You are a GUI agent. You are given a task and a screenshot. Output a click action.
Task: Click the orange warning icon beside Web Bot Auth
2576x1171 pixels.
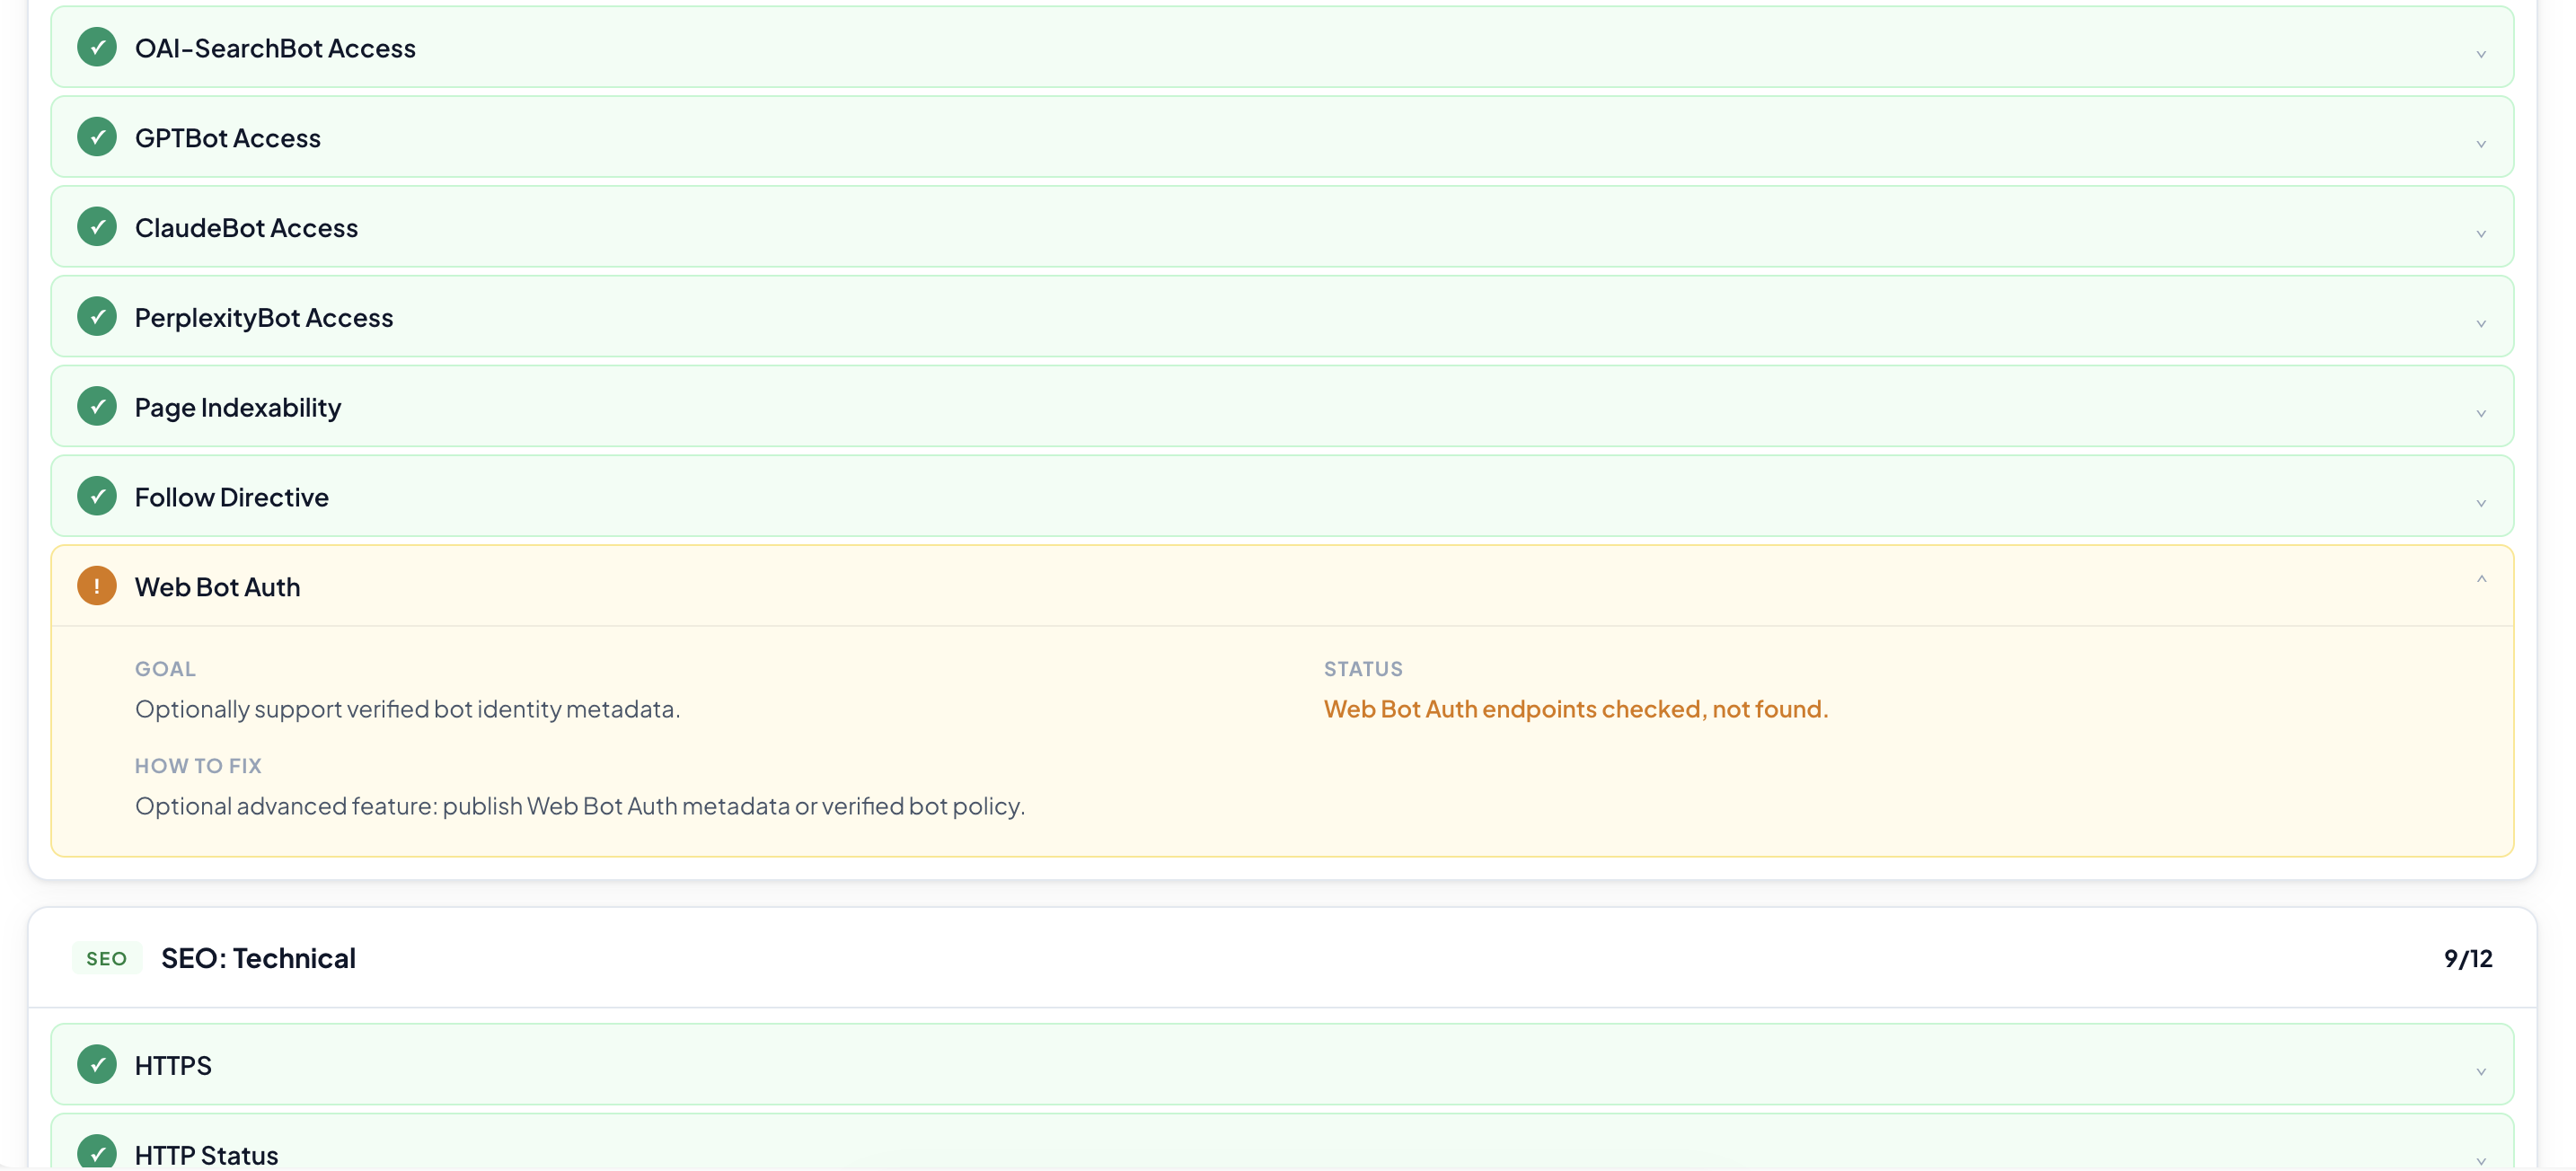[97, 587]
